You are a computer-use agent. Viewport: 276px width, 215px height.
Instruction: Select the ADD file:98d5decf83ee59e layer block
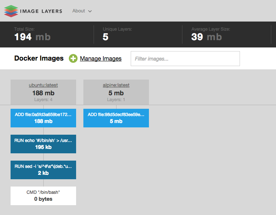point(116,118)
